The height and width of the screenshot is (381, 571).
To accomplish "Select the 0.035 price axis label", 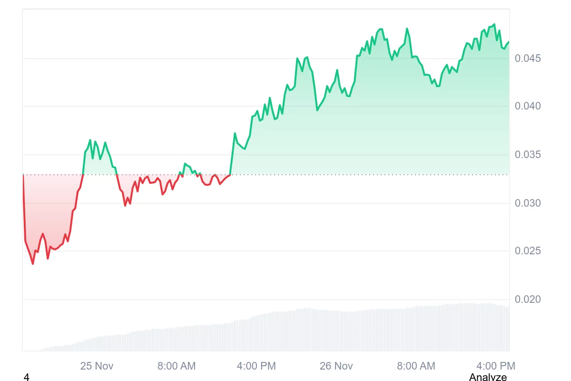I will point(528,155).
